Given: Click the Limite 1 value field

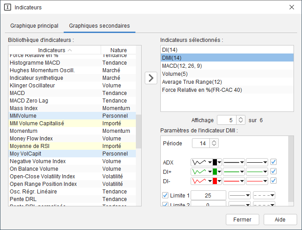Looking at the screenshot, I should tap(209, 195).
